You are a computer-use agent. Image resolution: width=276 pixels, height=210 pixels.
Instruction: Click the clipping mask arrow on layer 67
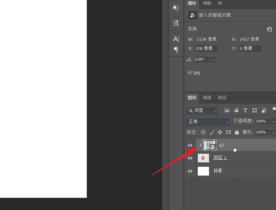[x=201, y=145]
